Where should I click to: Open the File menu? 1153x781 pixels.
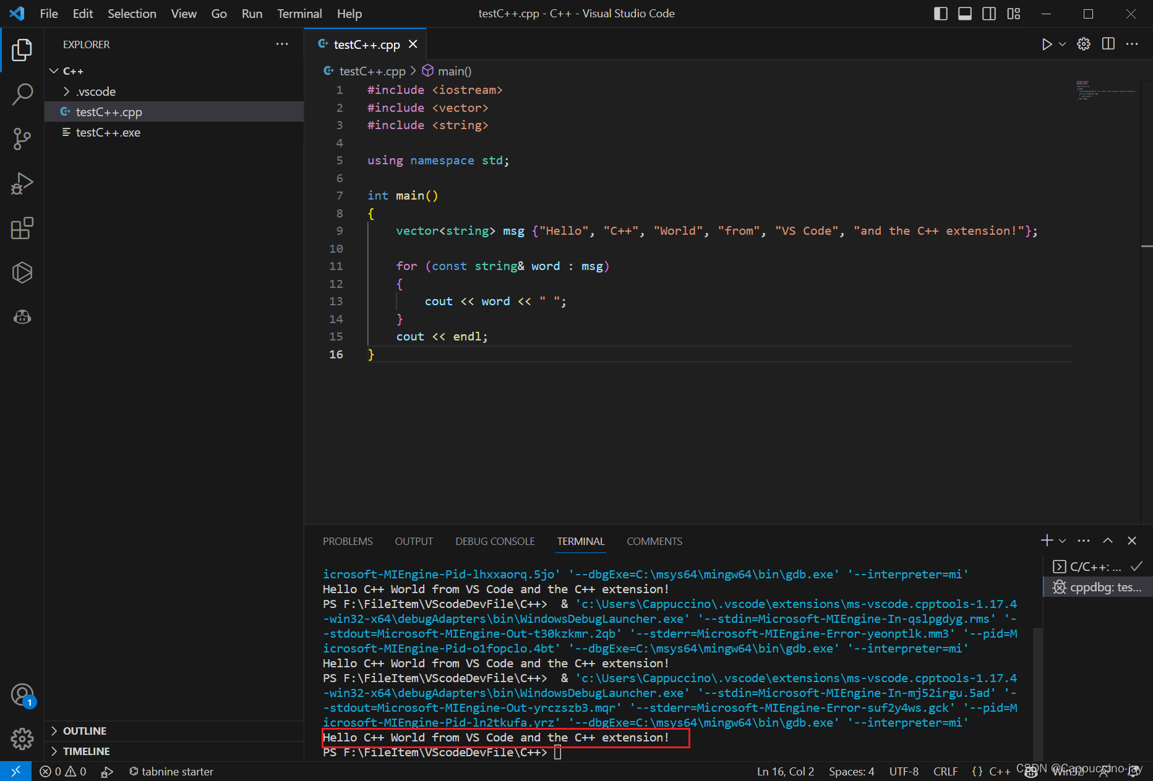pos(49,14)
